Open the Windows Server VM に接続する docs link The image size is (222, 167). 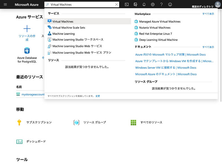coord(165,68)
